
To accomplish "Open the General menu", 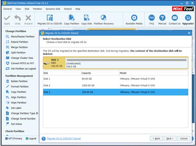I will tap(8, 9).
